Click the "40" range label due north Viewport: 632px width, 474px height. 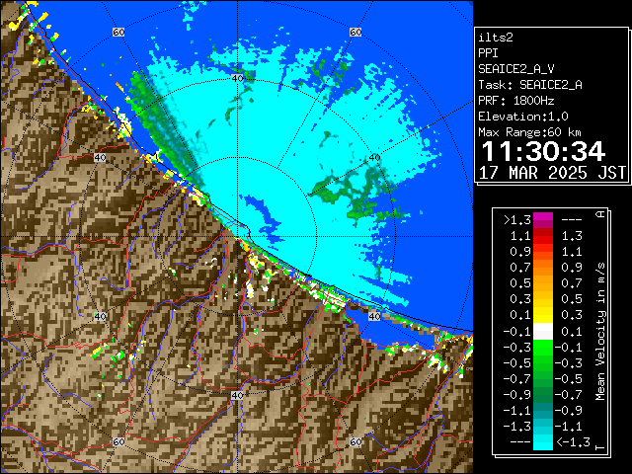237,78
